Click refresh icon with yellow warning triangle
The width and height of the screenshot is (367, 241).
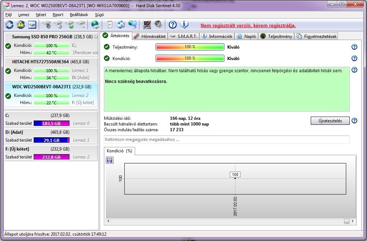pyautogui.click(x=20, y=25)
